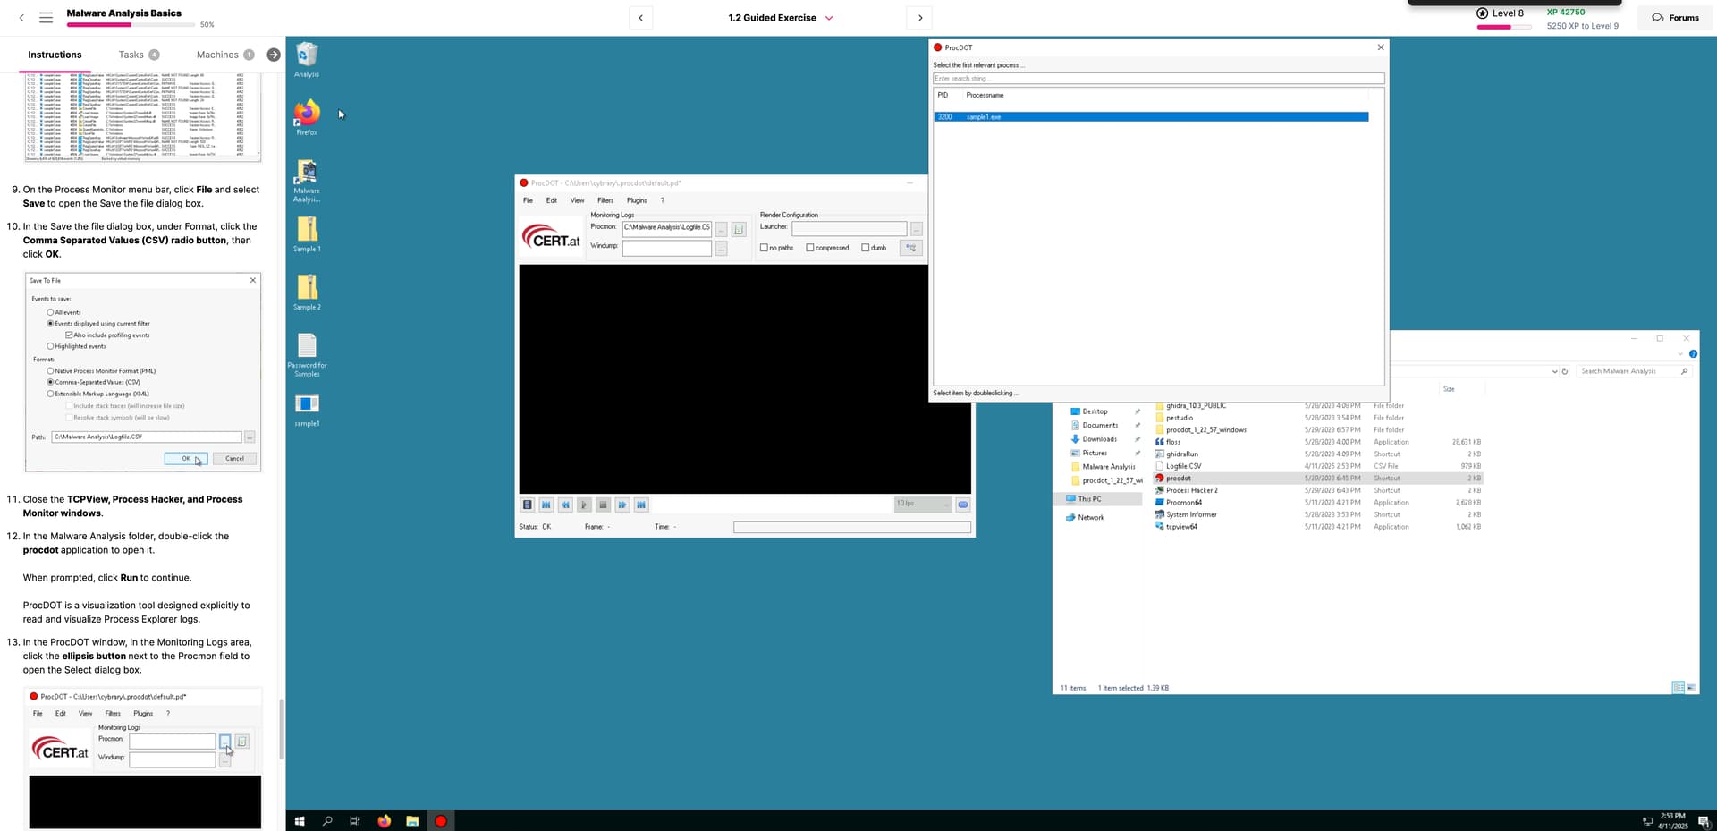1717x831 pixels.
Task: Select This PC in navigation pane
Action: click(x=1089, y=499)
